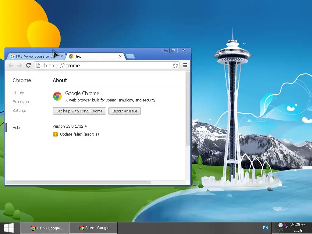The image size is (312, 234).
Task: Click the Google Chrome product name text
Action: point(82,93)
